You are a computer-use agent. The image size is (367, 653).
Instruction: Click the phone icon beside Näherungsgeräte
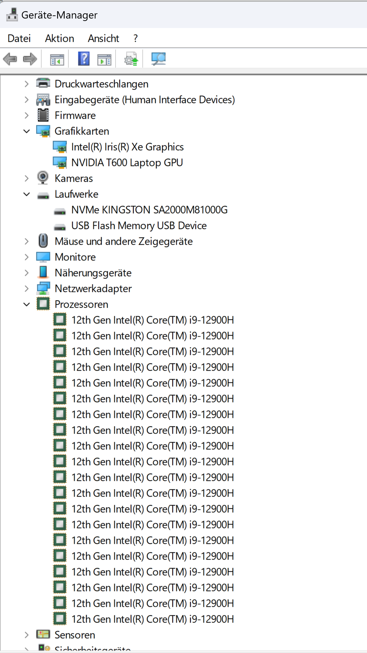click(43, 272)
